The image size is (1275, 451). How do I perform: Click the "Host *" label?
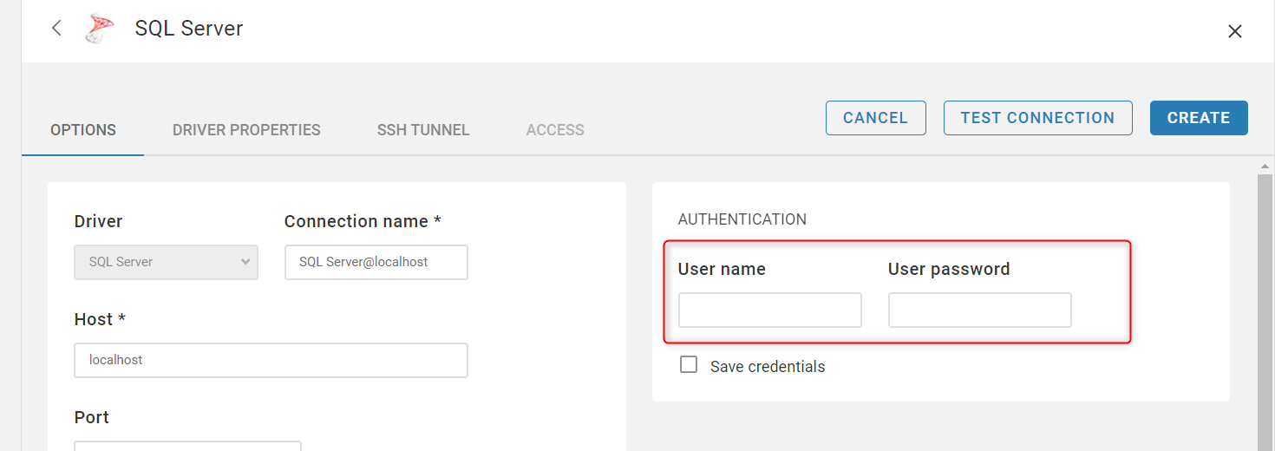click(100, 319)
